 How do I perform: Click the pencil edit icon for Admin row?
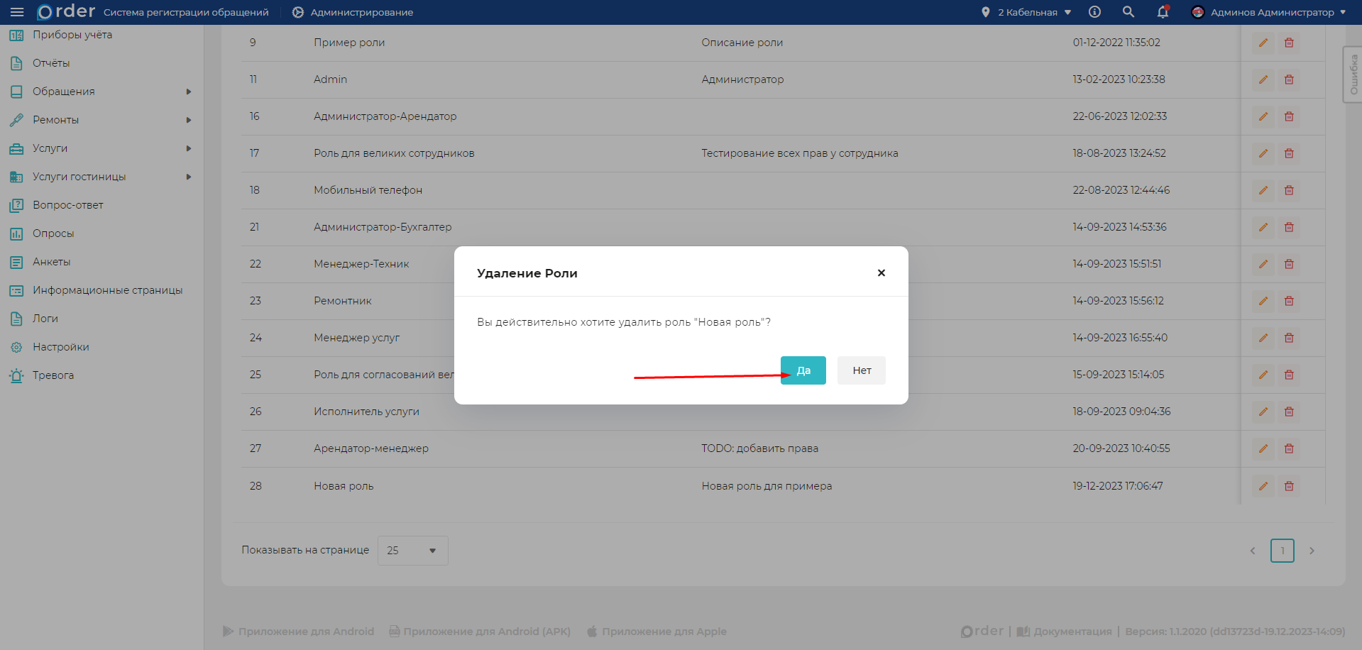[1263, 79]
